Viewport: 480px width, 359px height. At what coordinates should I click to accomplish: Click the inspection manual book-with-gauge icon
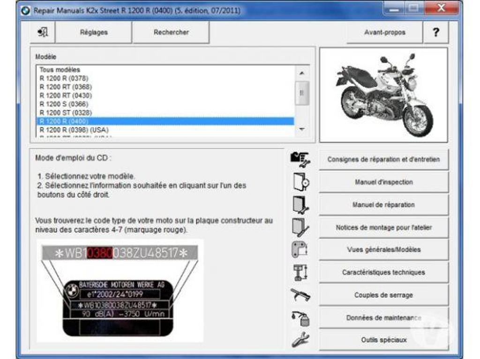pyautogui.click(x=301, y=182)
